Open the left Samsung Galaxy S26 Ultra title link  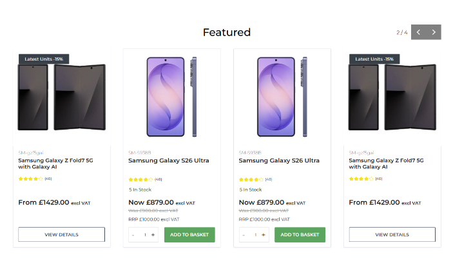point(168,161)
